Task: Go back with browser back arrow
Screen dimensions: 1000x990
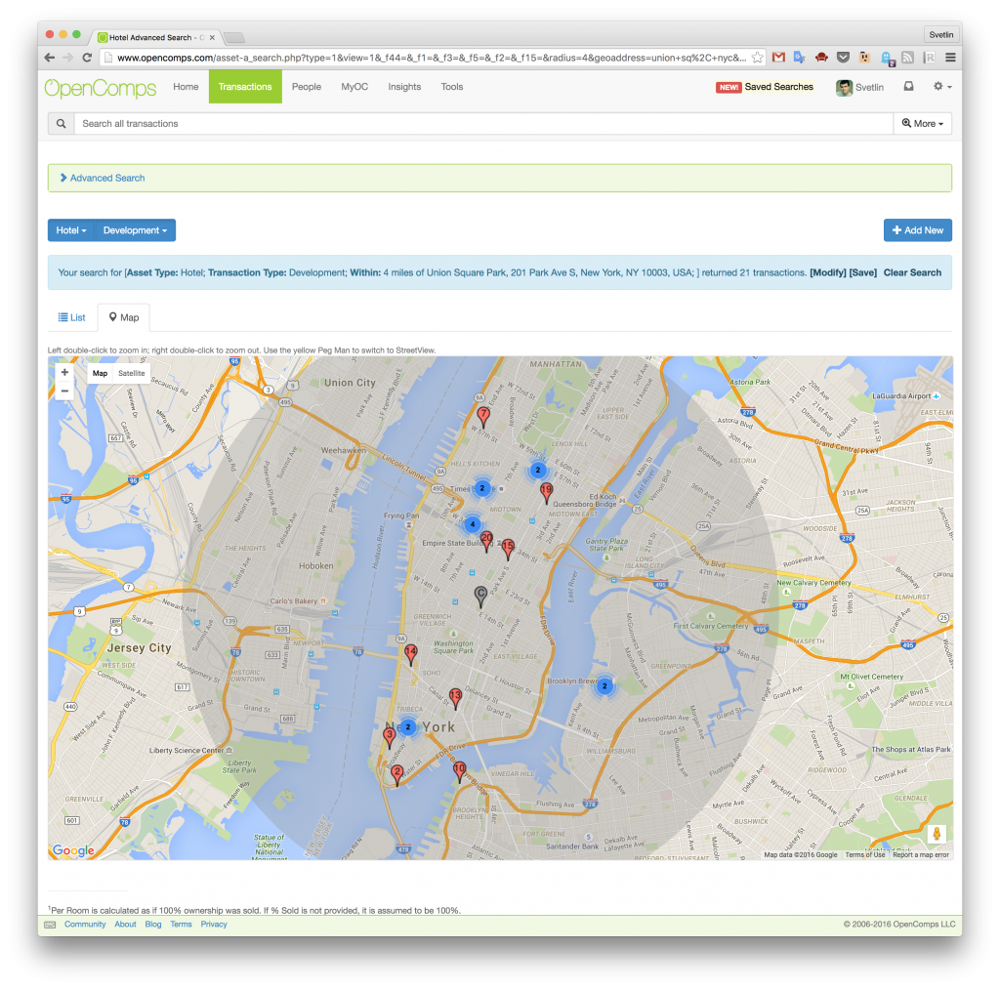Action: 49,58
